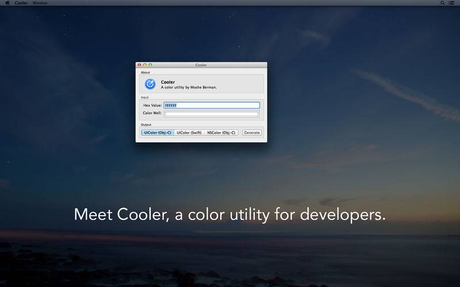Screen dimensions: 460x287
Task: Click the Color Well label
Action: tap(152, 113)
